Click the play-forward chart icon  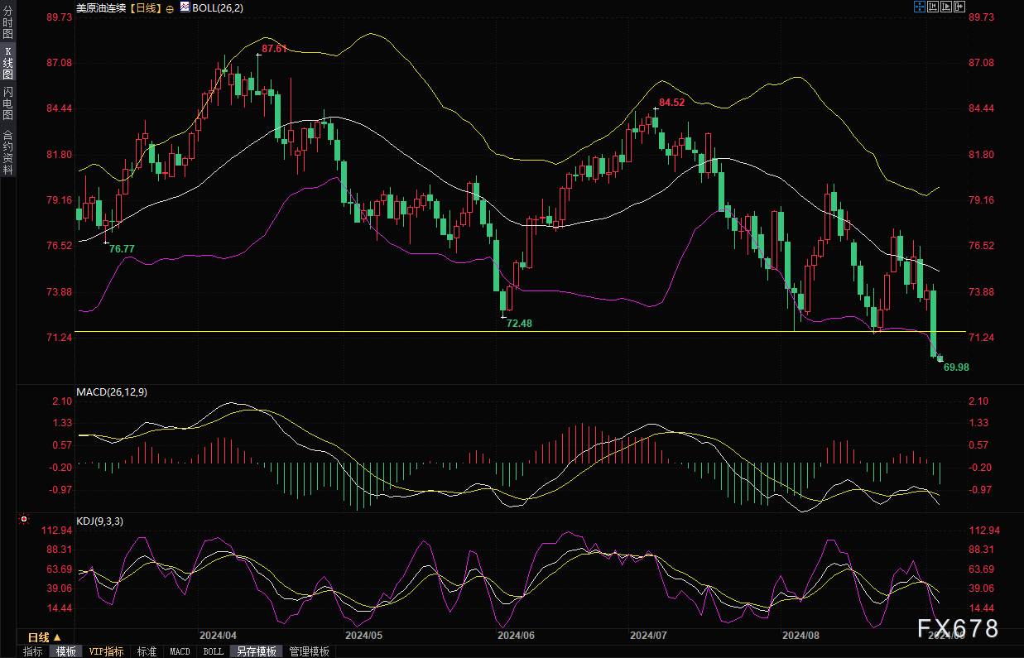pyautogui.click(x=945, y=7)
